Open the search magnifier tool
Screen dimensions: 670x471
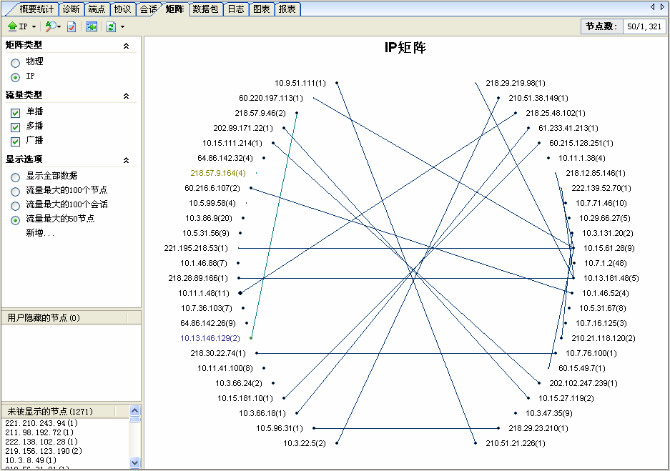[x=50, y=26]
